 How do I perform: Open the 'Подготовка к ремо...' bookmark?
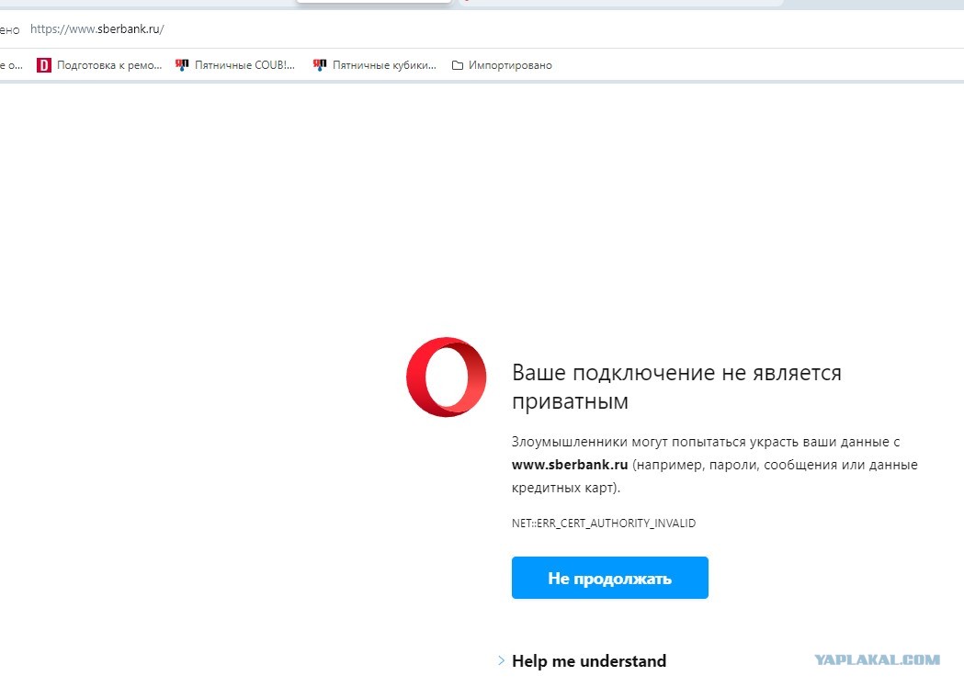click(99, 65)
